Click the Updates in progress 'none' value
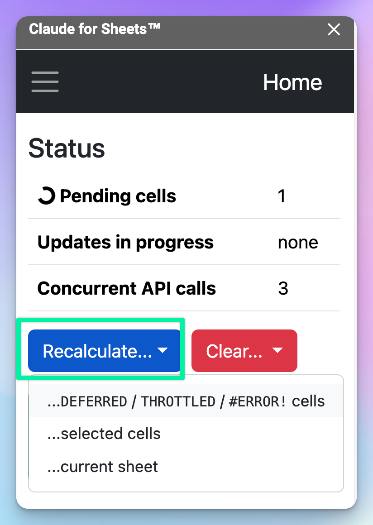The height and width of the screenshot is (525, 373). (x=298, y=243)
